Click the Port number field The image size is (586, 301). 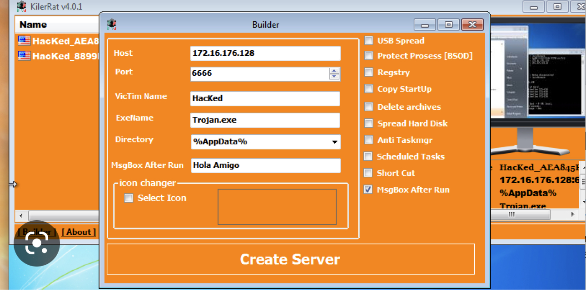(260, 73)
